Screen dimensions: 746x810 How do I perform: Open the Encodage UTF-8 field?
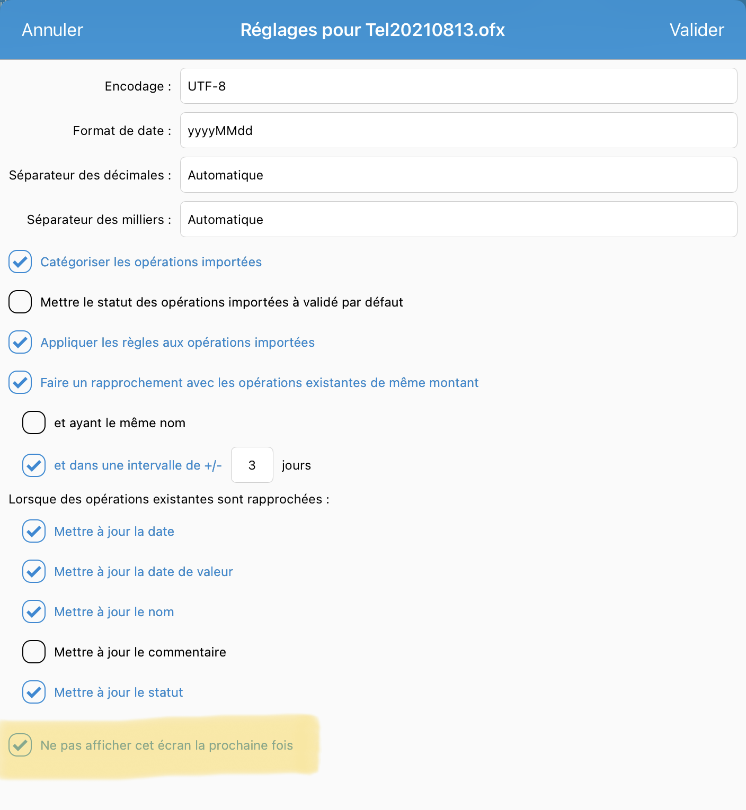(458, 86)
